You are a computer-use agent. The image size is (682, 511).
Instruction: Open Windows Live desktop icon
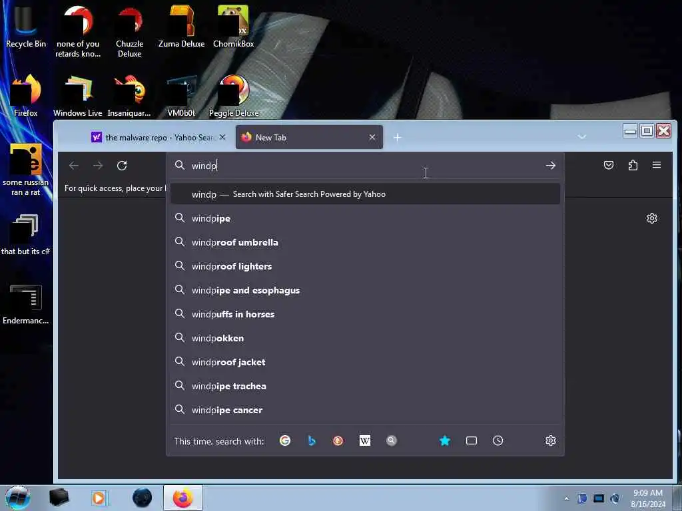click(77, 96)
